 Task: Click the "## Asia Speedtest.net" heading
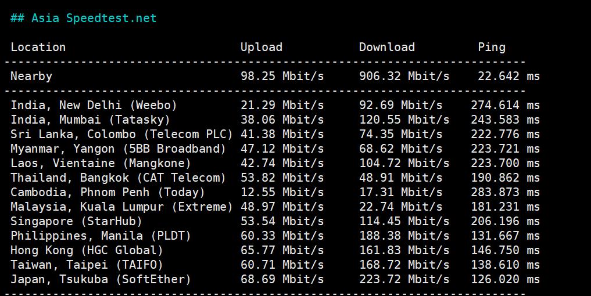point(83,18)
